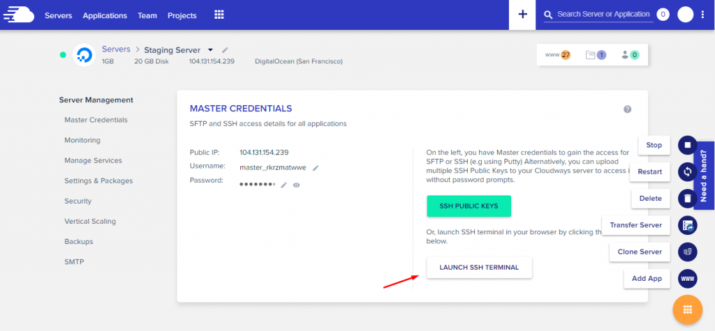Click the round Transfer Server icon

click(x=688, y=225)
